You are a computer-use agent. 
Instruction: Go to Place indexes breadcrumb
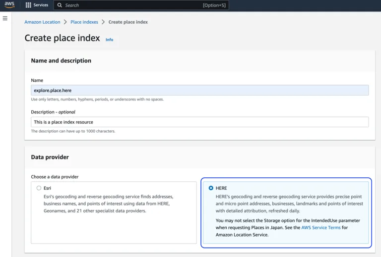(84, 22)
